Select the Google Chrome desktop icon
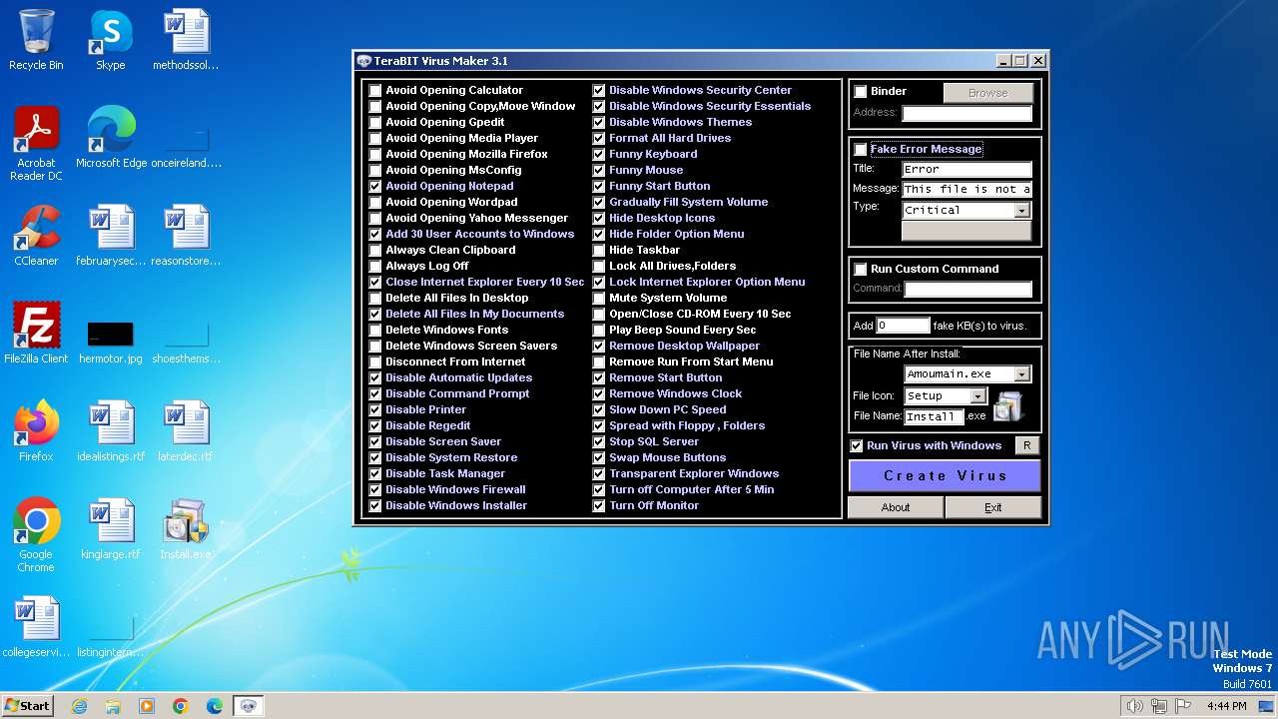The width and height of the screenshot is (1278, 719). (x=36, y=535)
